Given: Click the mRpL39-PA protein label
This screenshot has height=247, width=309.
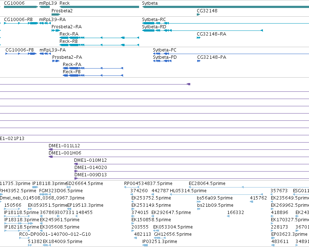Looking at the screenshot, I should click(53, 50).
